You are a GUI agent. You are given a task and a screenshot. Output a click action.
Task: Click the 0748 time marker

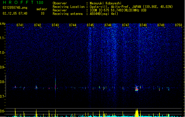click(x=143, y=25)
